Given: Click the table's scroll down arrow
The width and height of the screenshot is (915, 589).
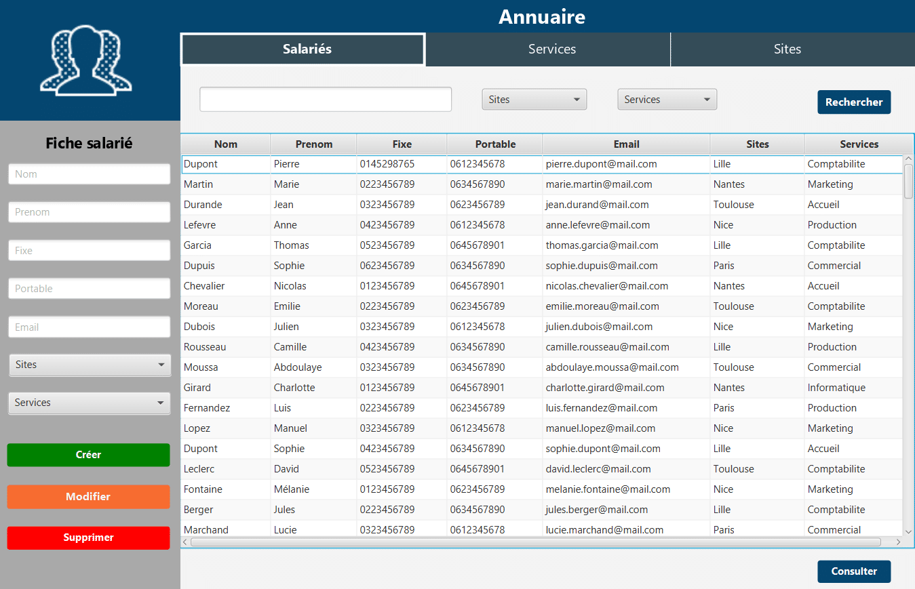Looking at the screenshot, I should click(909, 531).
